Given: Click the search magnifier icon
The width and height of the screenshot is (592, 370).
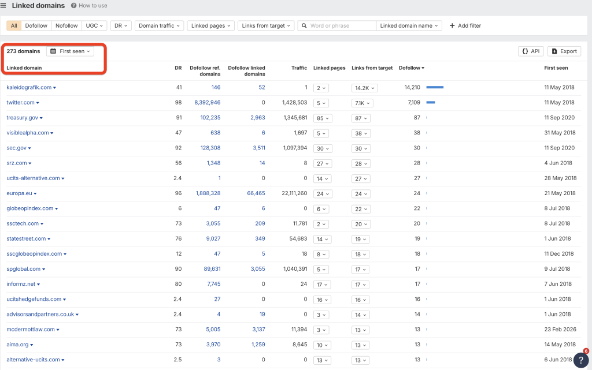Looking at the screenshot, I should tap(304, 25).
